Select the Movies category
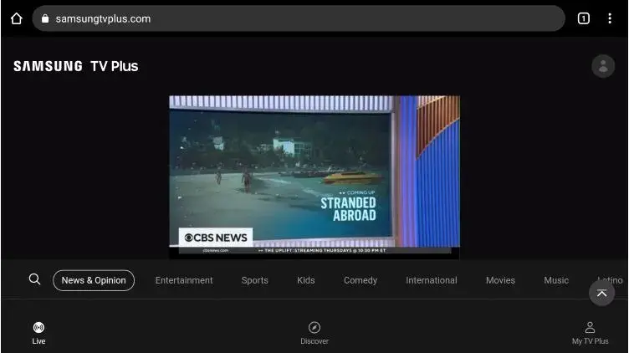This screenshot has height=353, width=629. (x=500, y=280)
